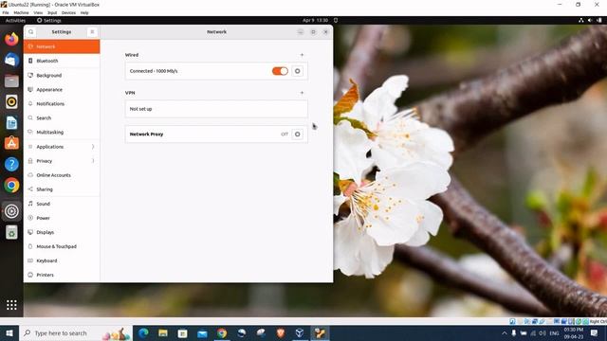Open VirtualBox Machine menu
Screen dimensions: 607x341
(21, 12)
